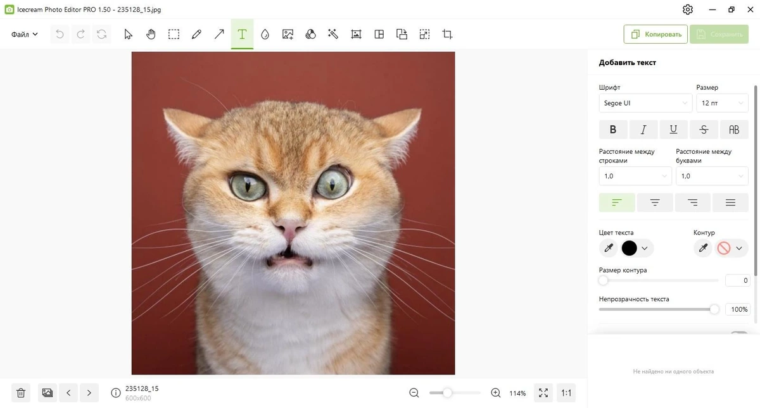
Task: Open the line spacing dropdown
Action: coord(635,176)
